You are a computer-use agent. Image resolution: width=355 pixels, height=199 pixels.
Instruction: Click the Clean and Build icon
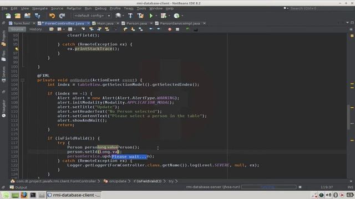140,15
